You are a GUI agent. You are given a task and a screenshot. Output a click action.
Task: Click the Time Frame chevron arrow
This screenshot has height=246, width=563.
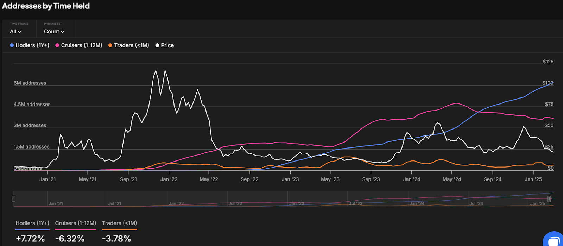click(x=19, y=32)
